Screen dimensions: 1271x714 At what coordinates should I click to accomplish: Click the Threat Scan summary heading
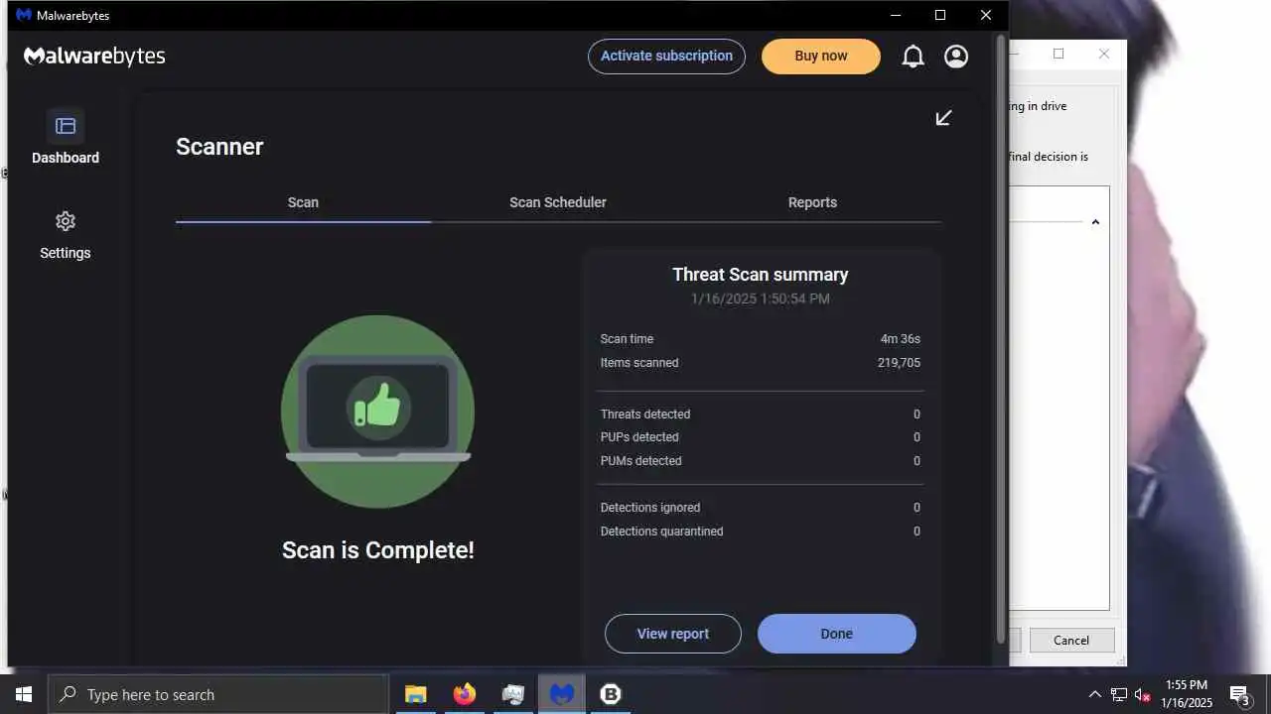click(761, 275)
